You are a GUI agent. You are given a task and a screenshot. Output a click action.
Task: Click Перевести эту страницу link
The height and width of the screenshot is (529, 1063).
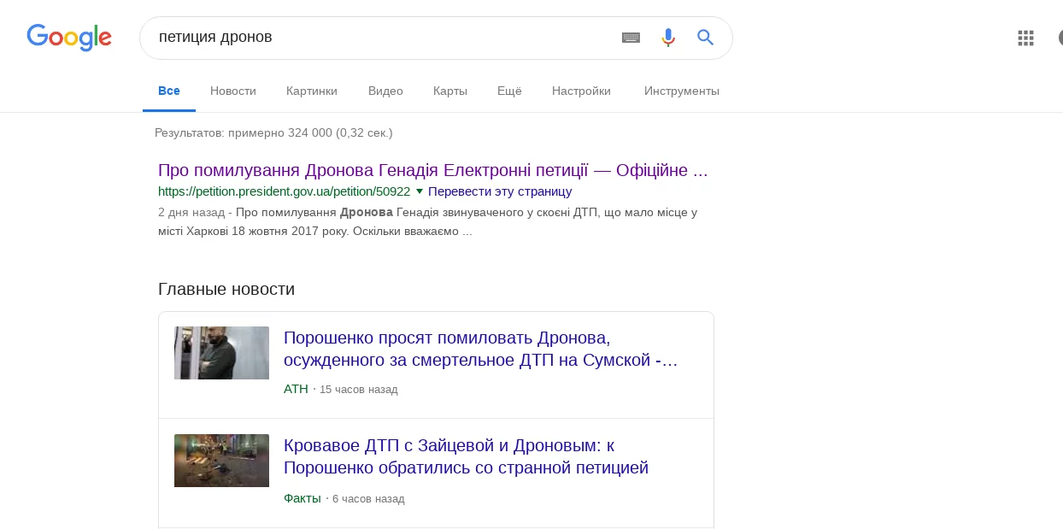click(500, 191)
